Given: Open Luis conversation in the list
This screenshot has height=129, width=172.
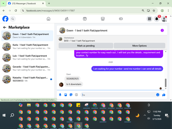Looking at the screenshot, I should pyautogui.click(x=27, y=57).
